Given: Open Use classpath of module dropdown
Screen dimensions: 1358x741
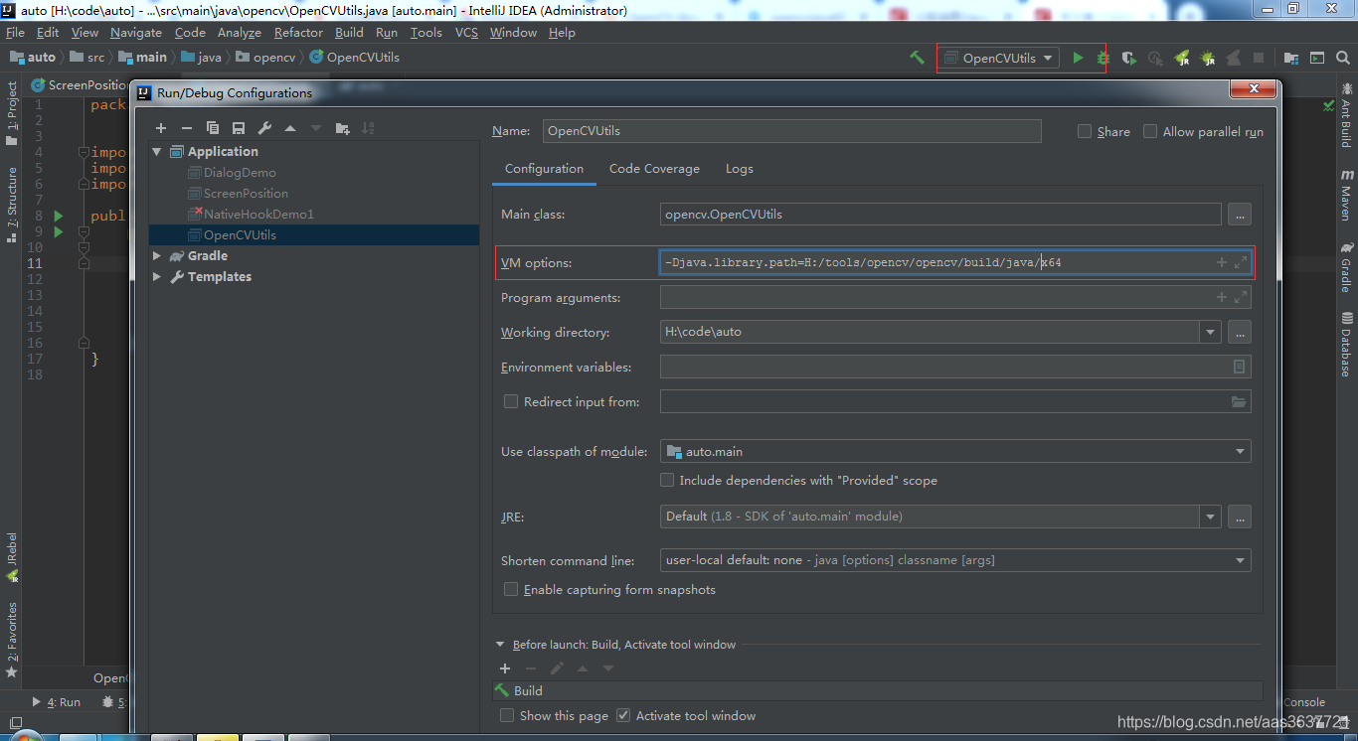Looking at the screenshot, I should click(x=1240, y=451).
